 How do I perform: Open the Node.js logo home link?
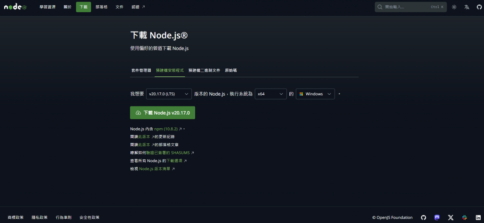pos(15,7)
